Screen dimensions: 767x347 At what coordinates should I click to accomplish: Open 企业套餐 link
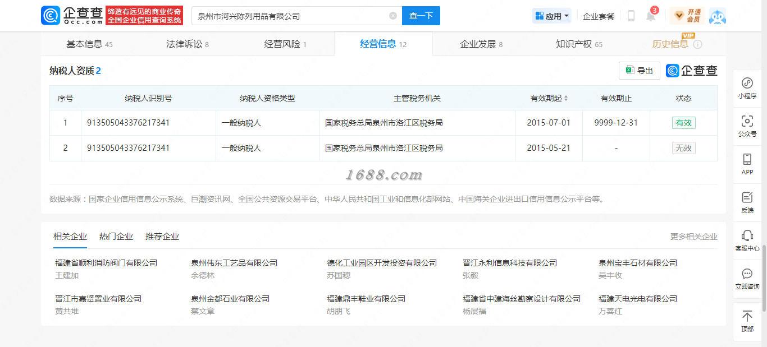point(599,16)
